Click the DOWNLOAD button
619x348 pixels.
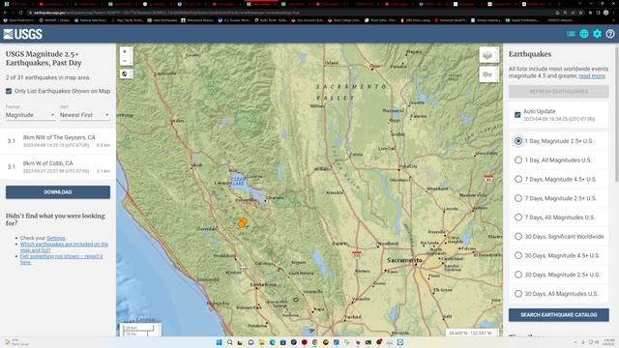[x=58, y=192]
